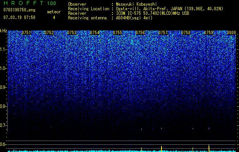Click the 0.6 kHz frequency label
This screenshot has height=152, width=239.
(x=3, y=144)
